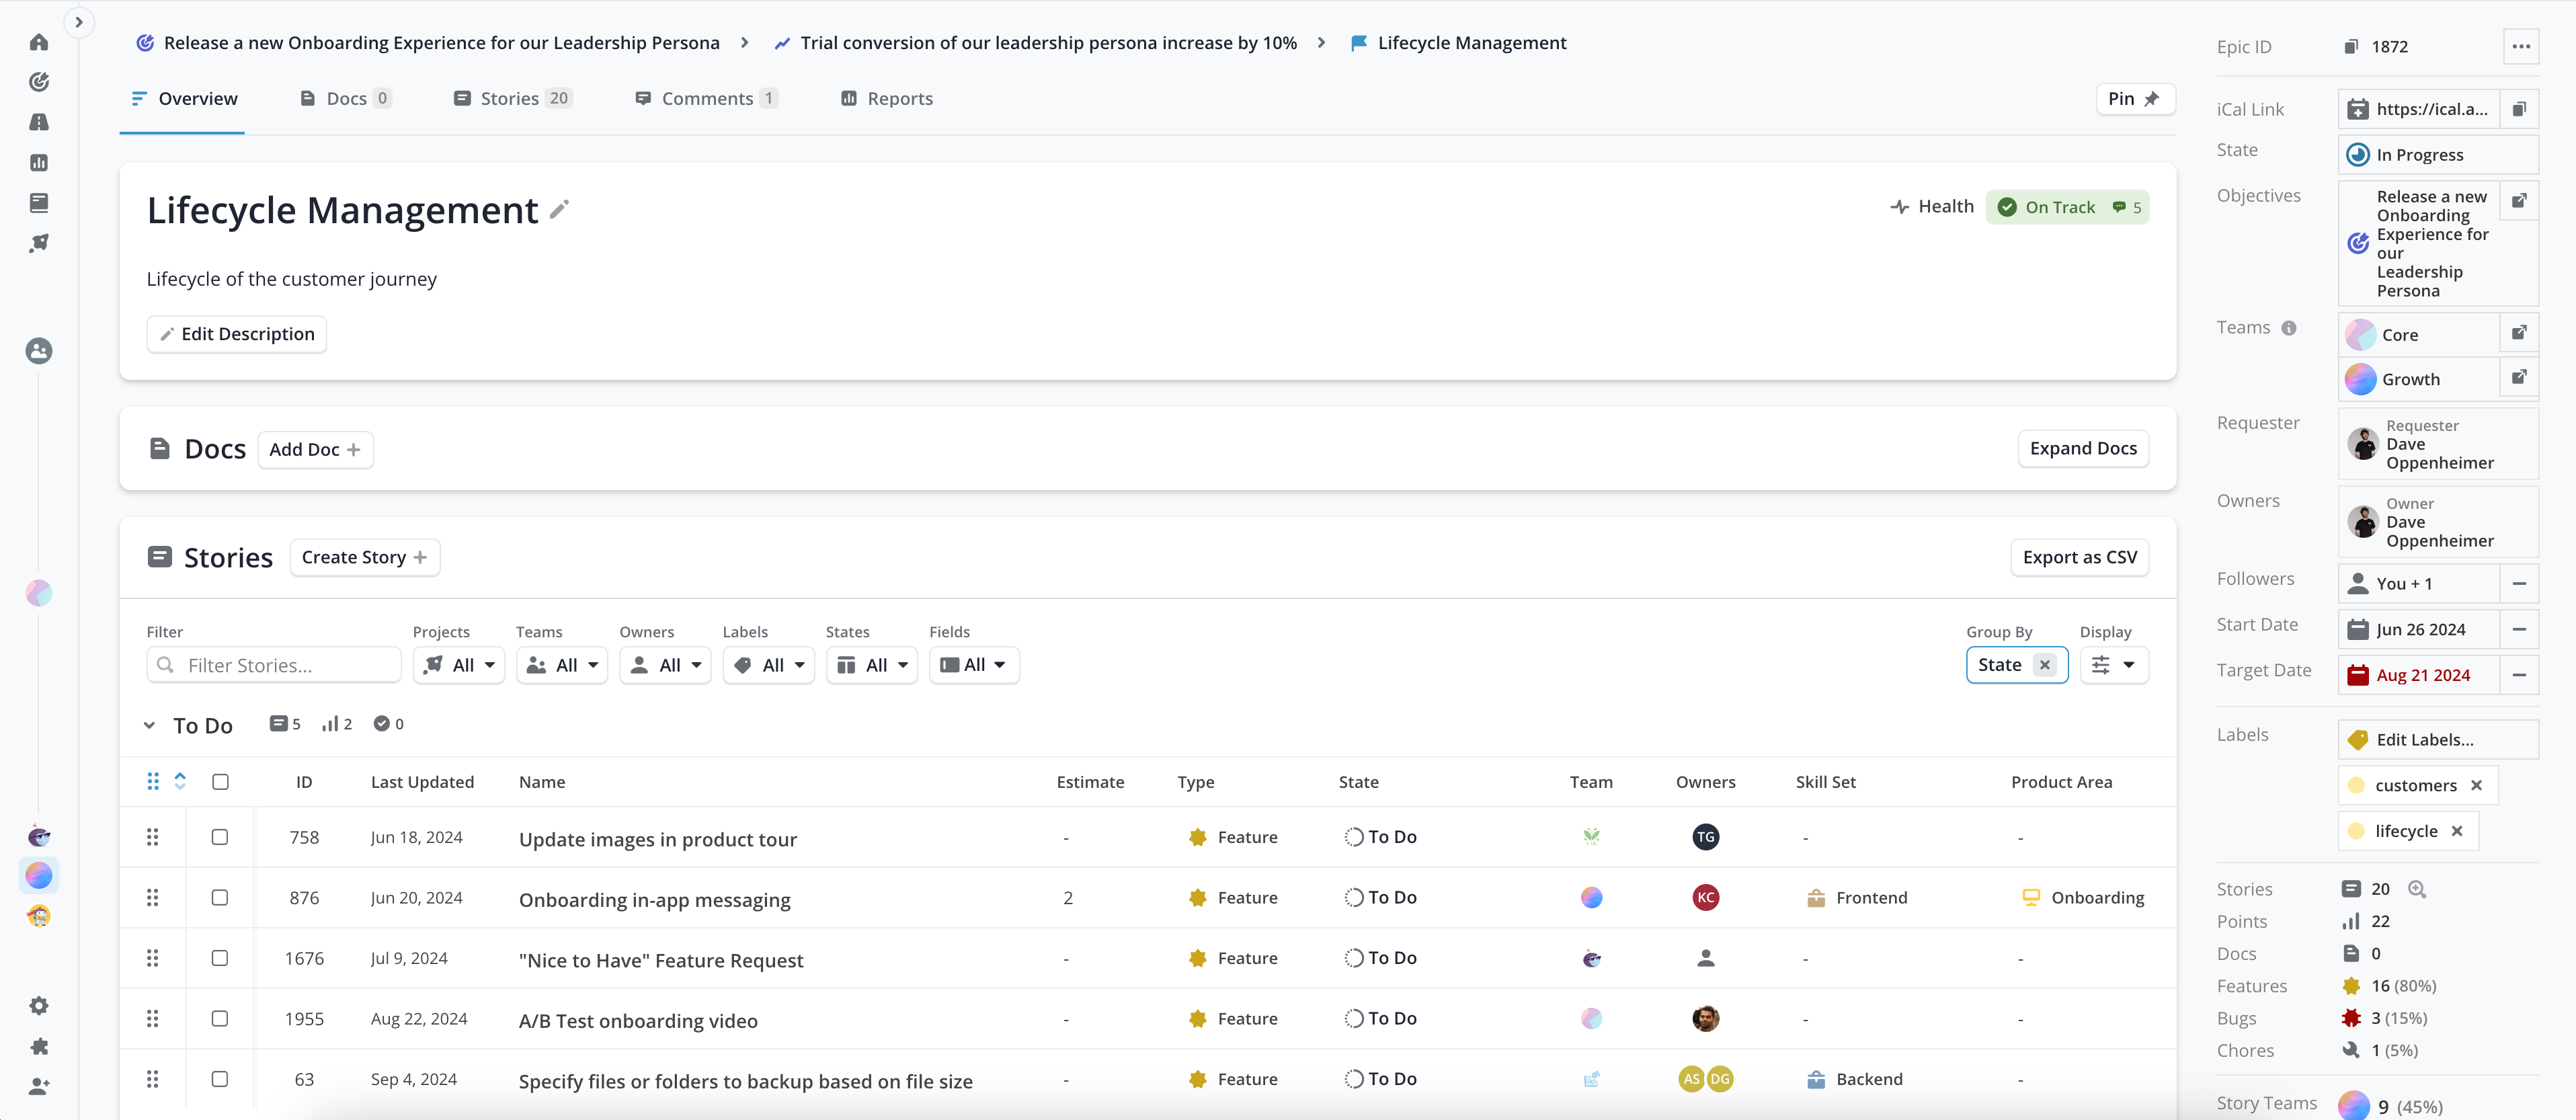The width and height of the screenshot is (2576, 1120).
Task: Switch to the Stories tab
Action: click(512, 98)
